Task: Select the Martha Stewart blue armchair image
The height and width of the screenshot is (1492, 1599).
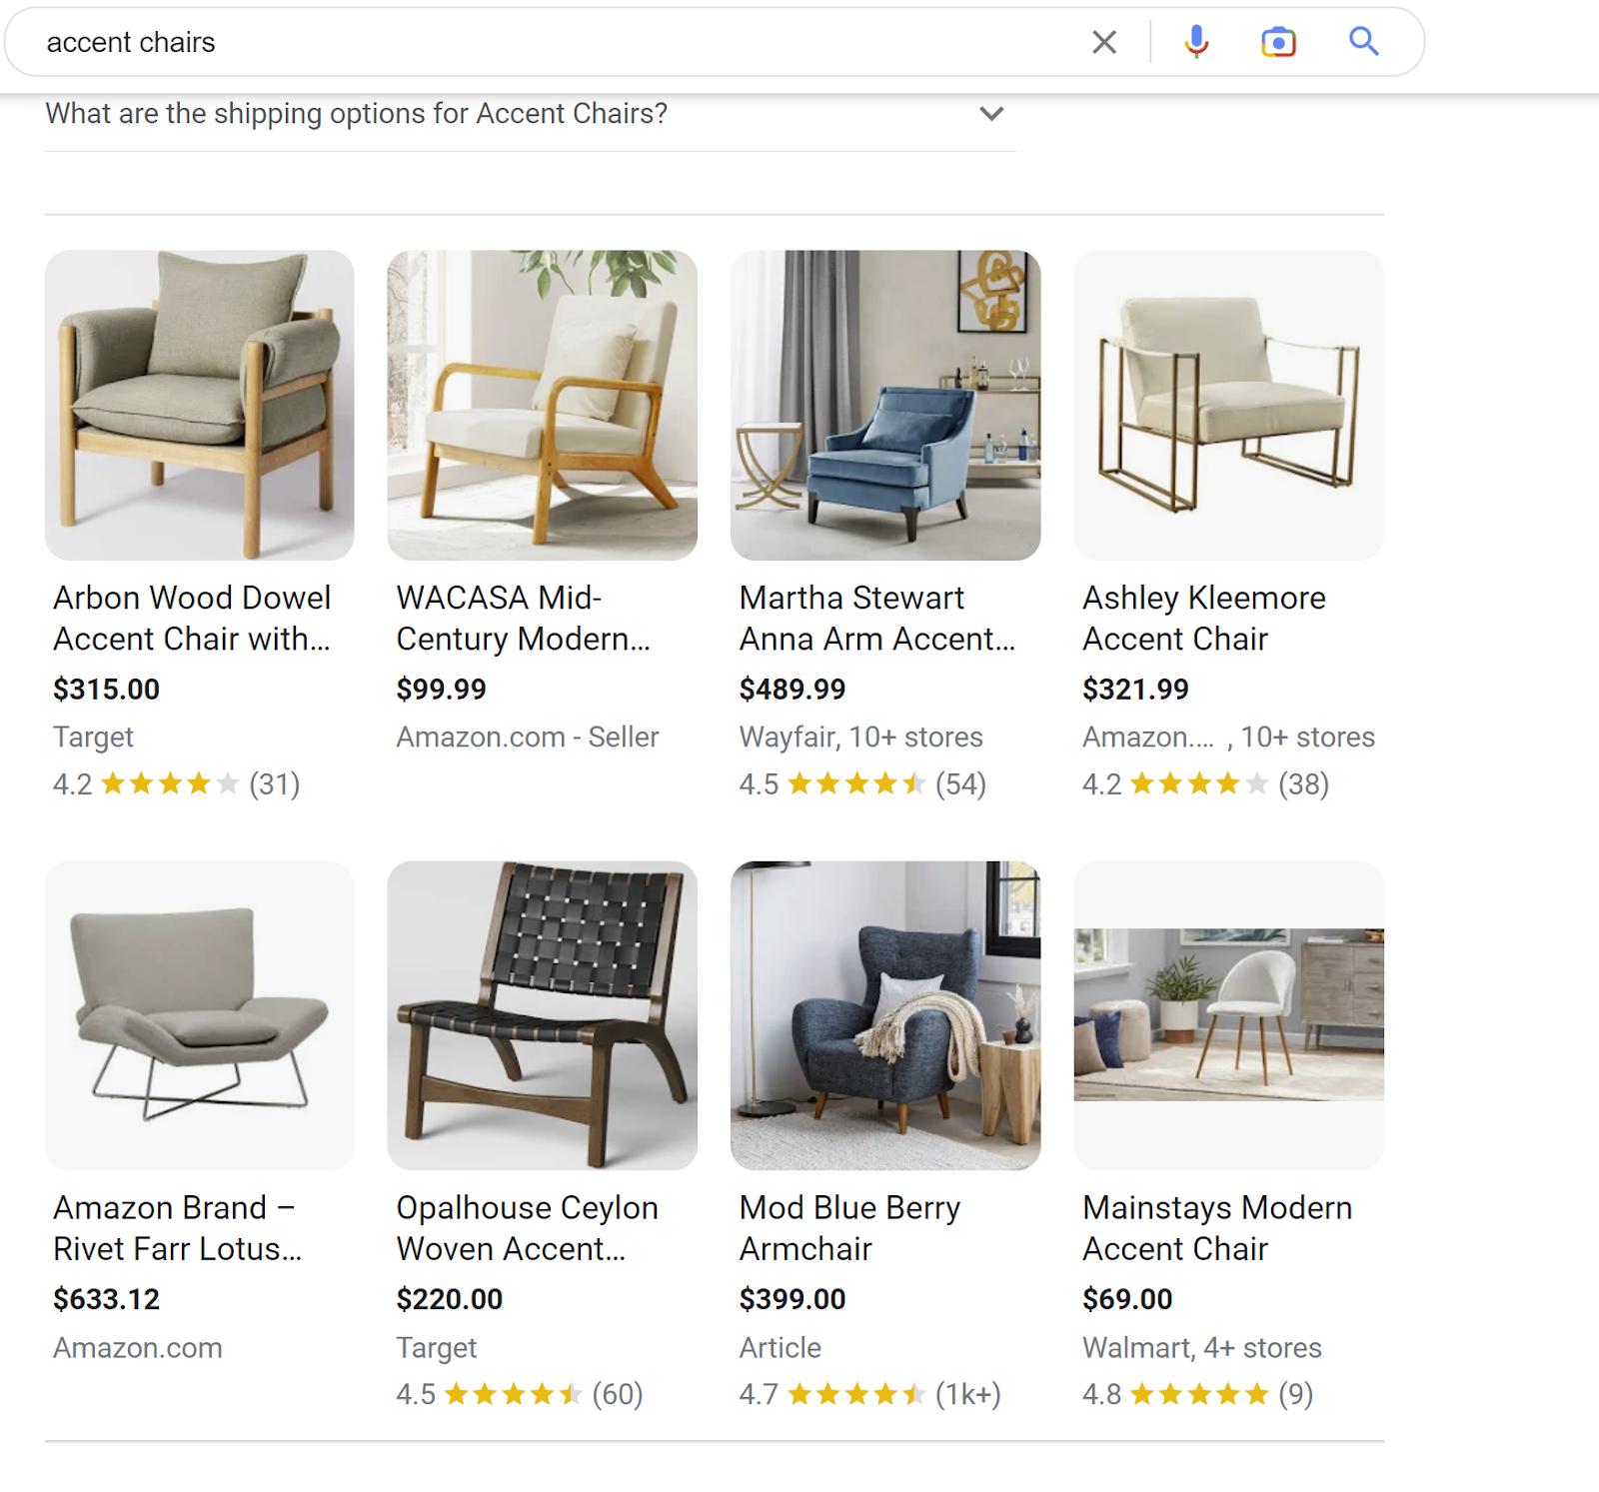Action: coord(884,405)
